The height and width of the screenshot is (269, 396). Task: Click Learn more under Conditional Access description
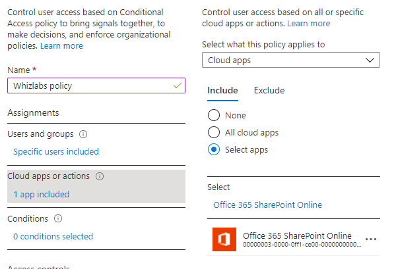[61, 46]
